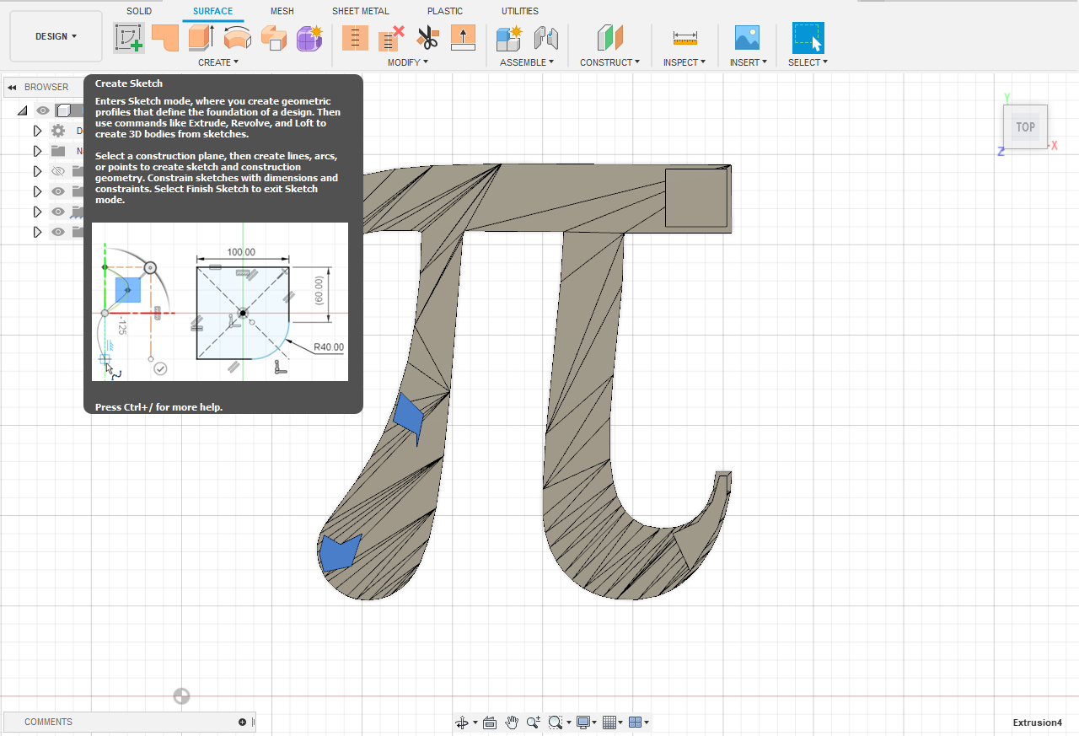The height and width of the screenshot is (736, 1079).
Task: Select the Mirror tool under Construct
Action: tap(609, 38)
